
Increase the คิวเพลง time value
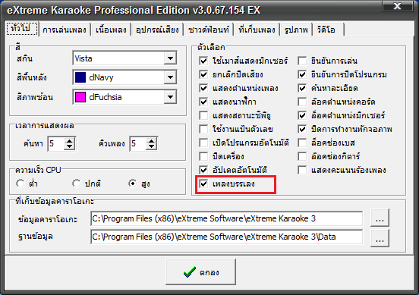(x=152, y=141)
